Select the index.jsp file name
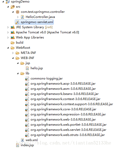This screenshot has height=148, width=114. (27, 145)
